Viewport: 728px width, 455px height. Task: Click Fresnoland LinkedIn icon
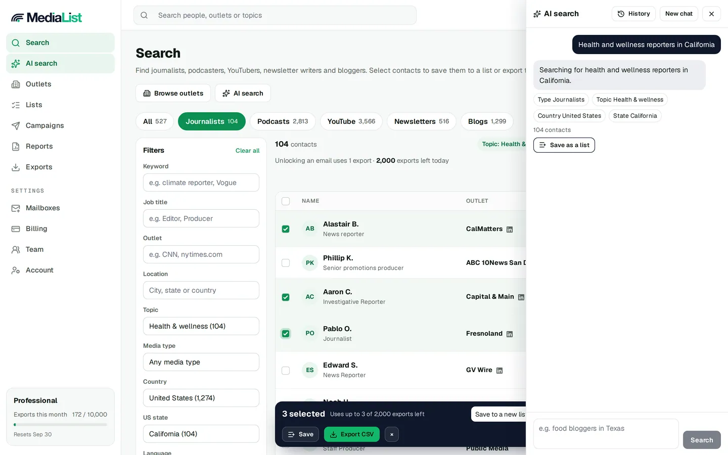[510, 334]
